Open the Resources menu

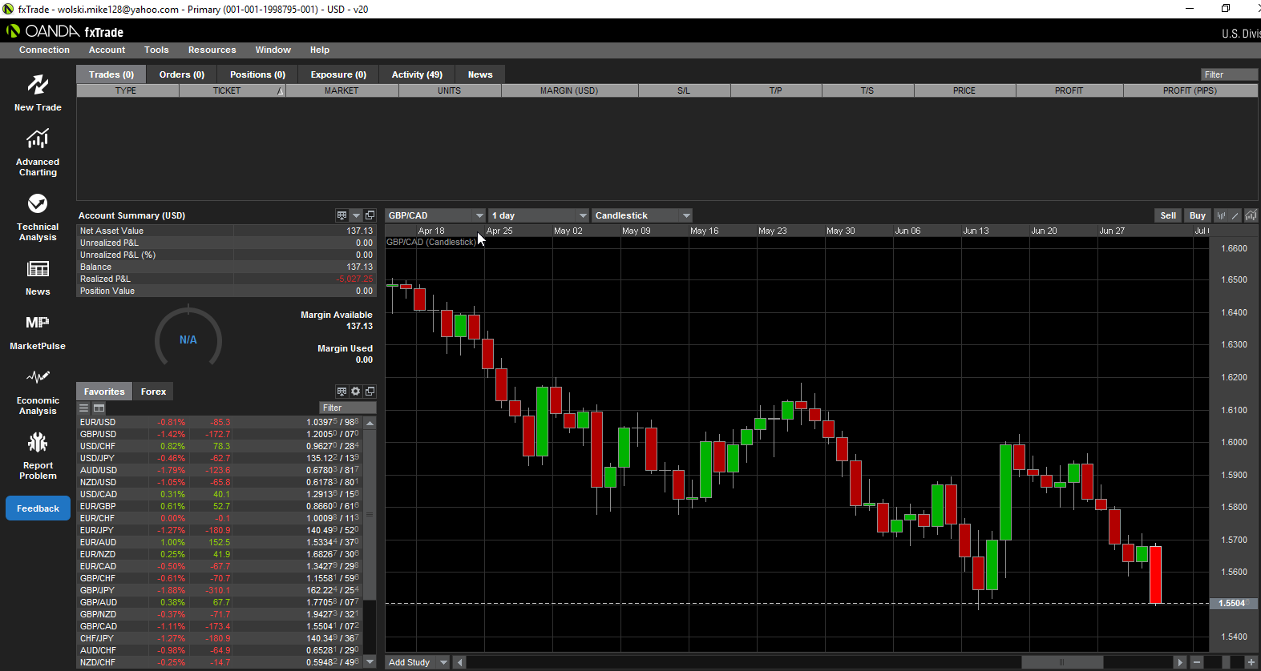tap(212, 50)
